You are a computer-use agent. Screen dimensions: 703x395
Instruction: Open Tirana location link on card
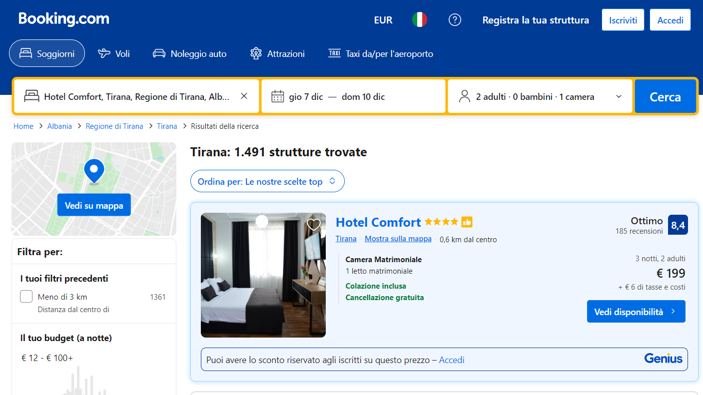(346, 239)
